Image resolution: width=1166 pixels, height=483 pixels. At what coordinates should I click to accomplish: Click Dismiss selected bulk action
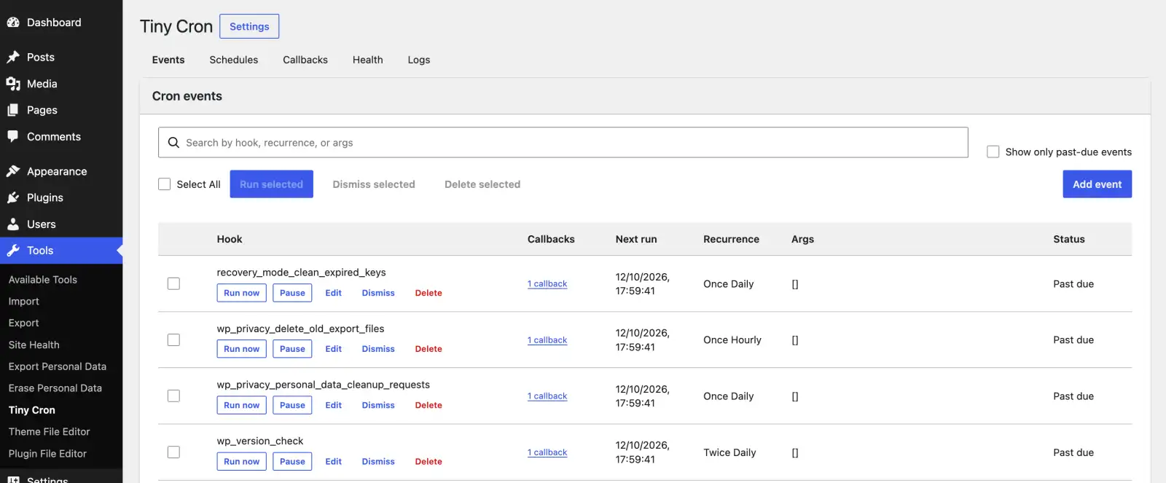[374, 184]
